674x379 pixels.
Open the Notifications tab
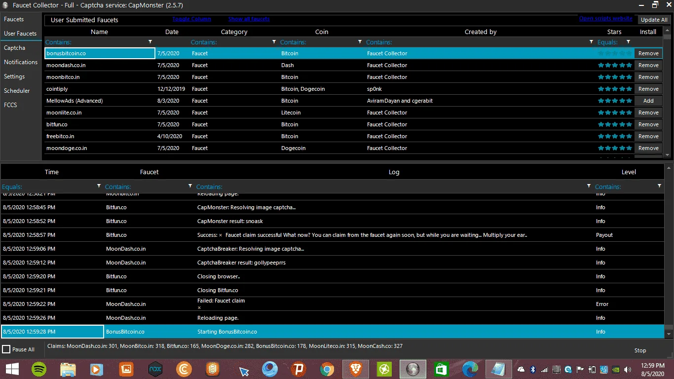click(x=21, y=62)
